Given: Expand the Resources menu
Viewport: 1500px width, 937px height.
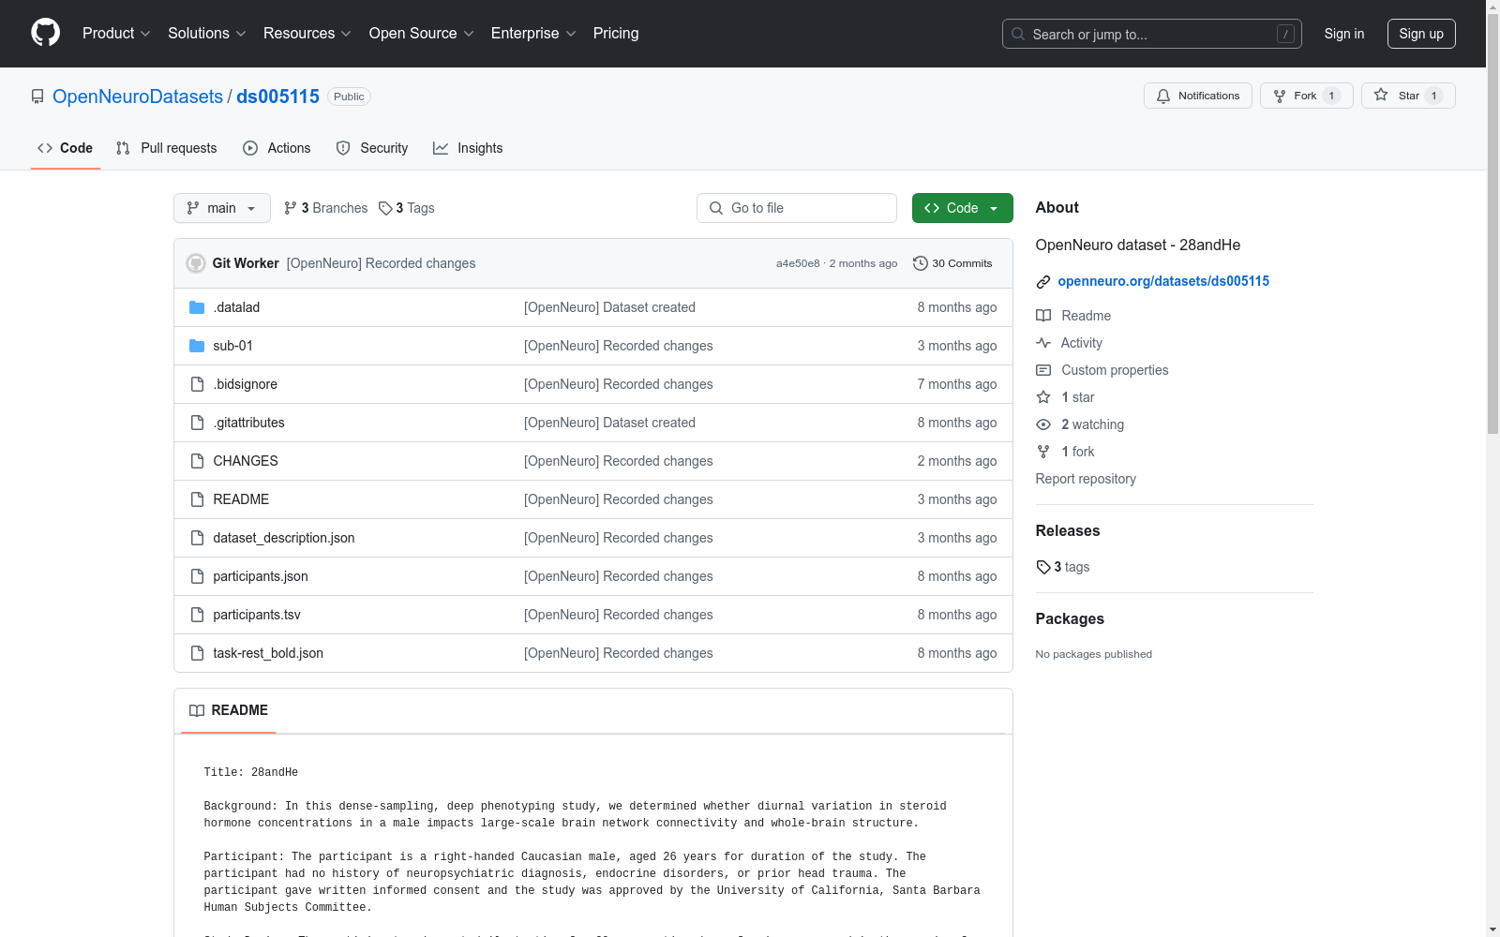Looking at the screenshot, I should [307, 33].
